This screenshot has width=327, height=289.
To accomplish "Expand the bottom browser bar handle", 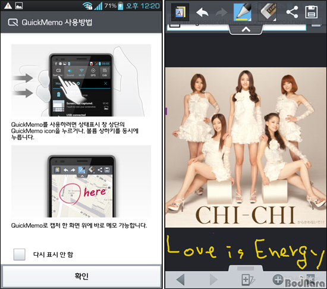I will [246, 268].
